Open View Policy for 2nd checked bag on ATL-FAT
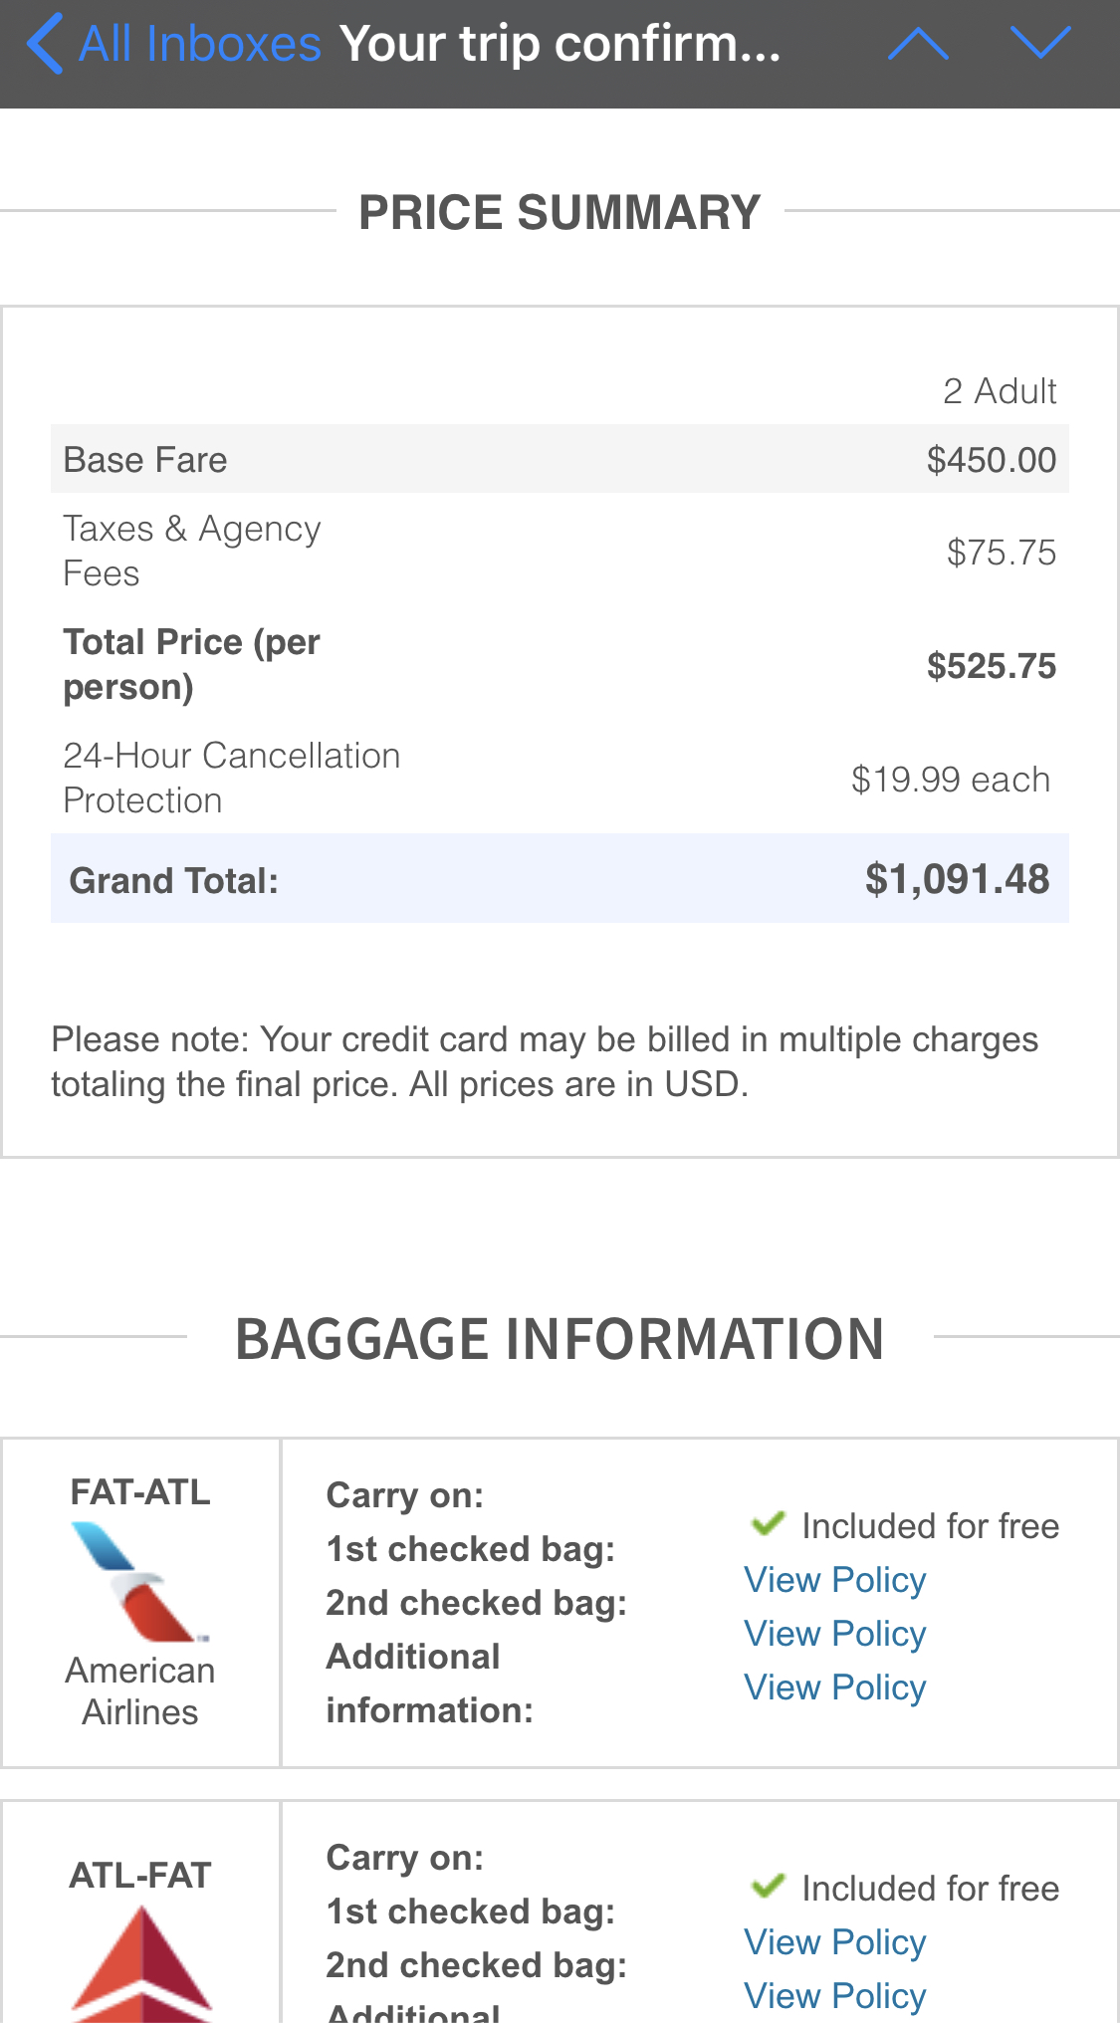Viewport: 1120px width, 2023px height. [x=834, y=1995]
